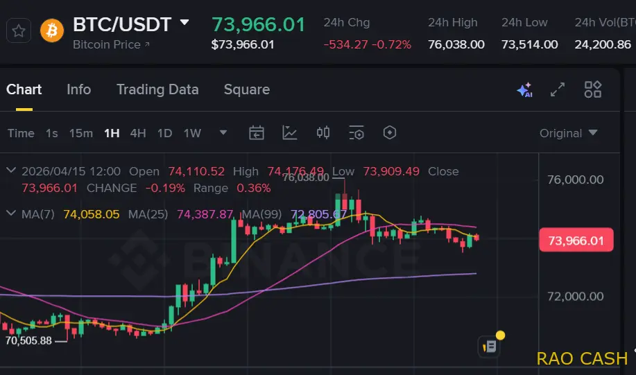Click the date 2026/04/15 12:00
This screenshot has height=375, width=636.
(71, 171)
